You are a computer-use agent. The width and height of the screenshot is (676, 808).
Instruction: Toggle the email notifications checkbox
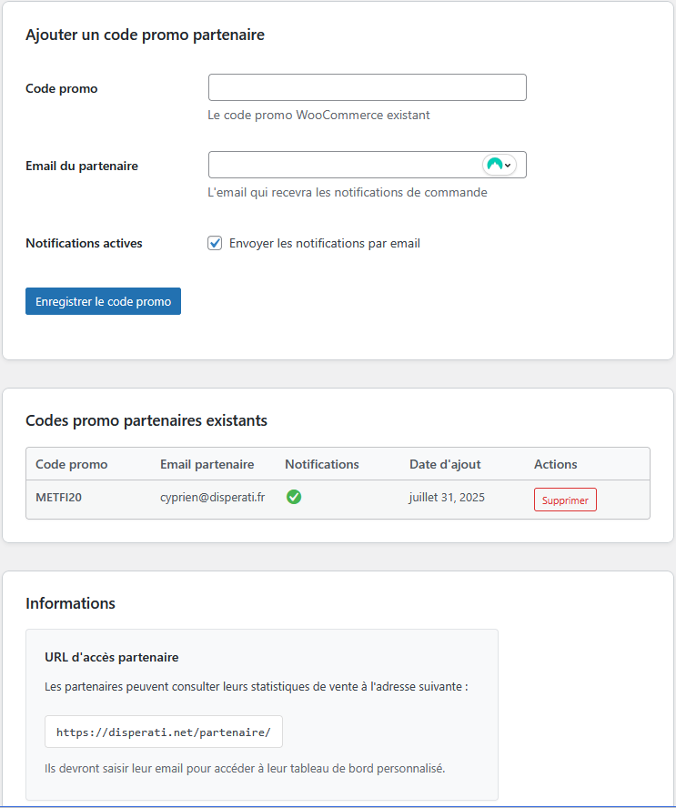pyautogui.click(x=215, y=243)
